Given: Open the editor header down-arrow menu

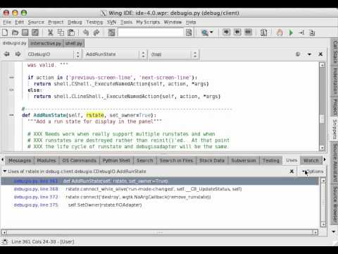Looking at the screenshot, I should [x=309, y=54].
